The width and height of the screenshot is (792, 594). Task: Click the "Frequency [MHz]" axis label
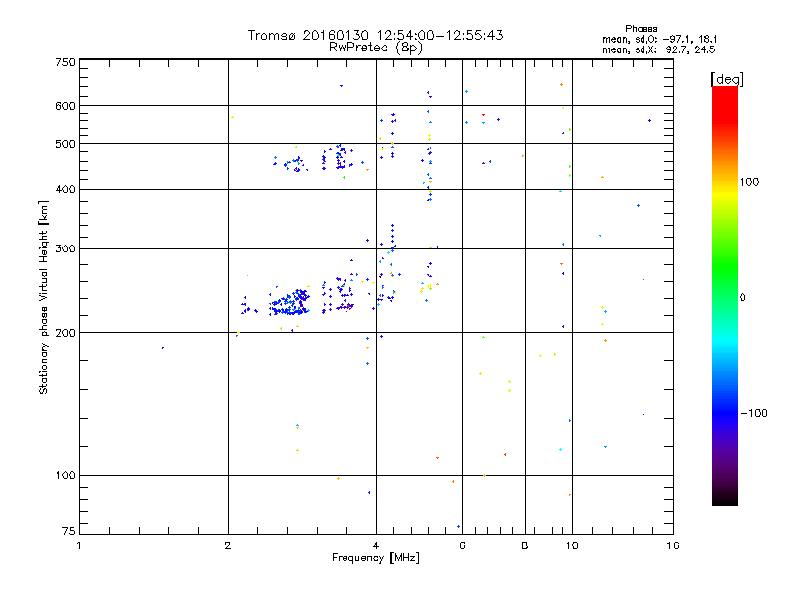(x=375, y=558)
